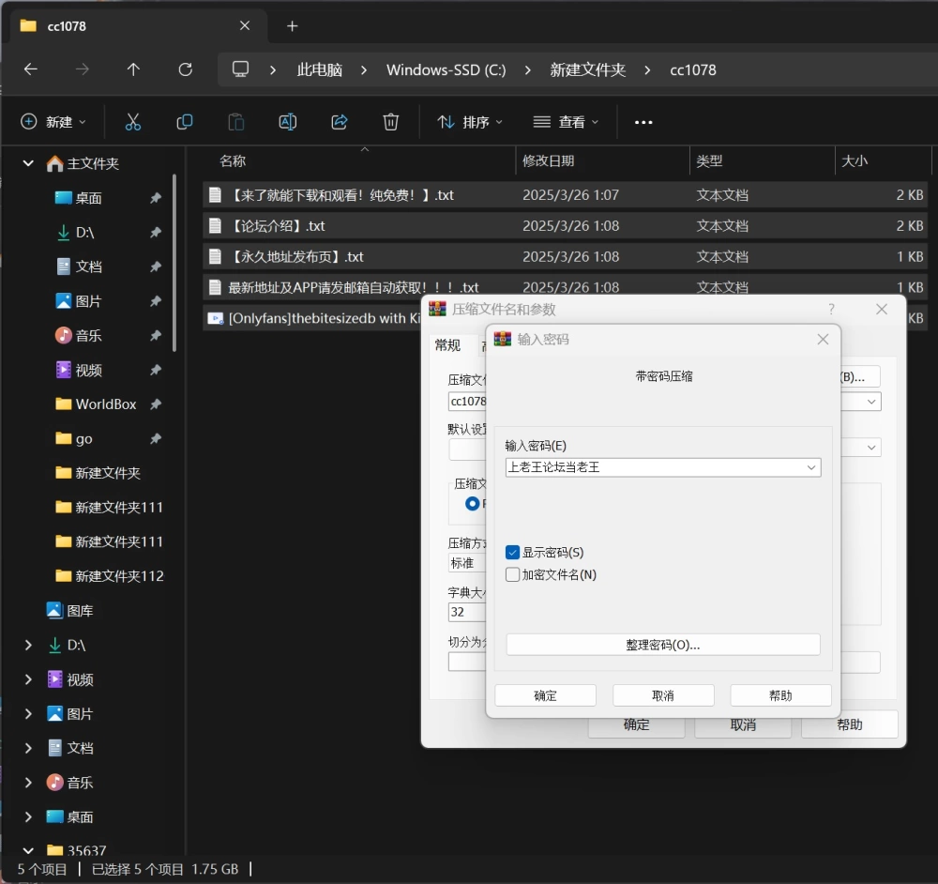Check 加密文件名(N) checkbox
This screenshot has width=938, height=884.
pos(513,574)
